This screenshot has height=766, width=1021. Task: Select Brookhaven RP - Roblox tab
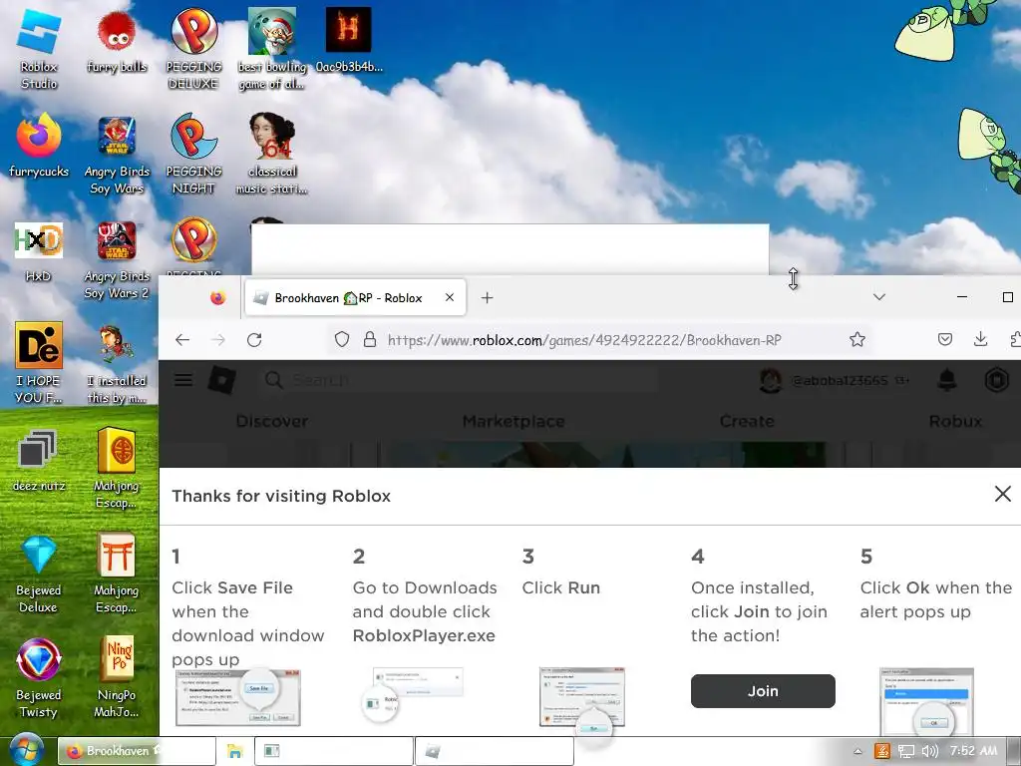click(355, 297)
